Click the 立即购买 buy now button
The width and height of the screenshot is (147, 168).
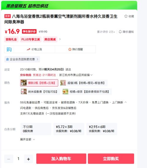(x=111, y=159)
